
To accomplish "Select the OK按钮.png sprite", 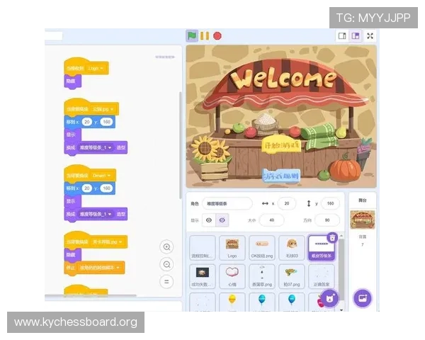I will click(x=262, y=247).
